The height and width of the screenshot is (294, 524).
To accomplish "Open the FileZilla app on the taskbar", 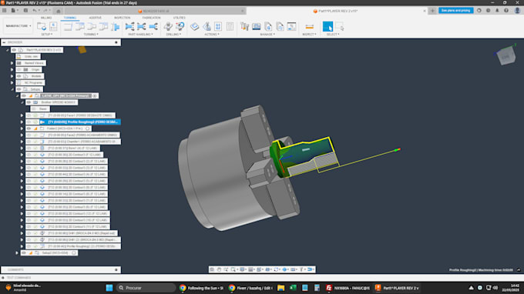I will (x=329, y=288).
